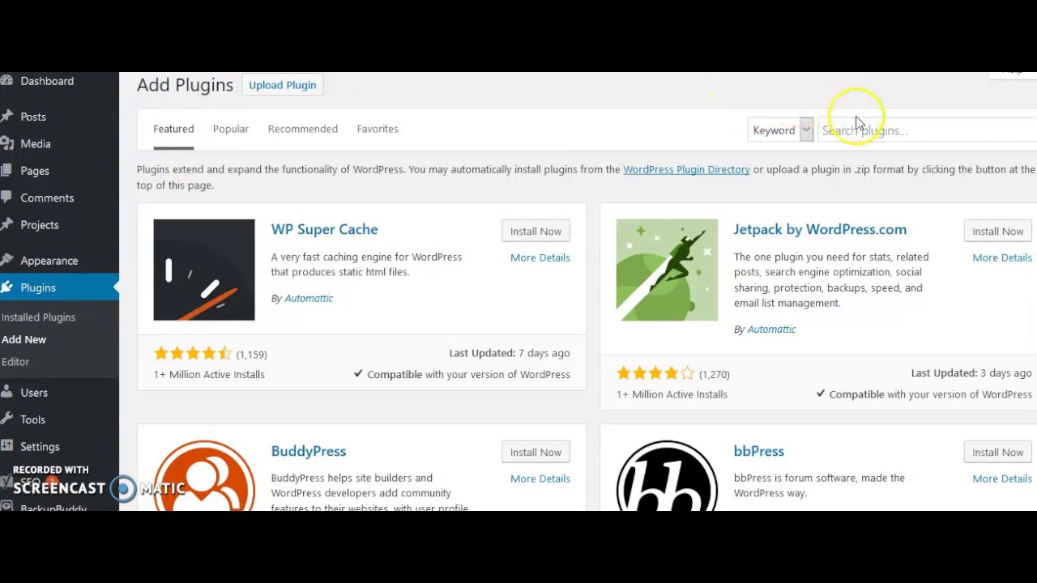Open the BuddyPress plugin logo
The image size is (1037, 583).
[x=204, y=475]
